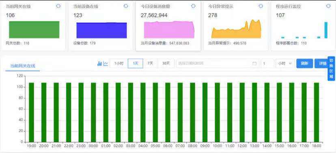The image size is (336, 153).
Task: Select the 当前网关在线 chart tab
Action: (x=23, y=66)
